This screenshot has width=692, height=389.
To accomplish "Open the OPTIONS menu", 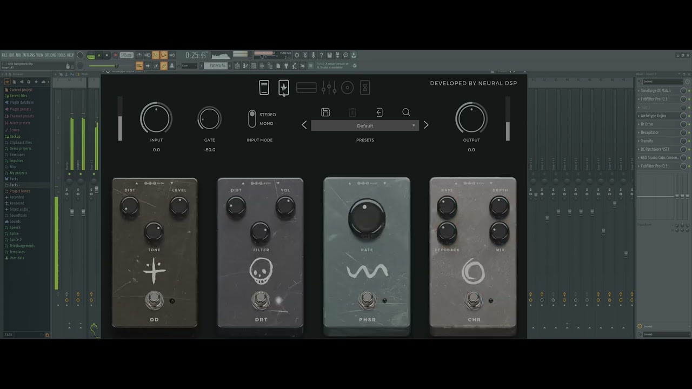I will coord(50,55).
